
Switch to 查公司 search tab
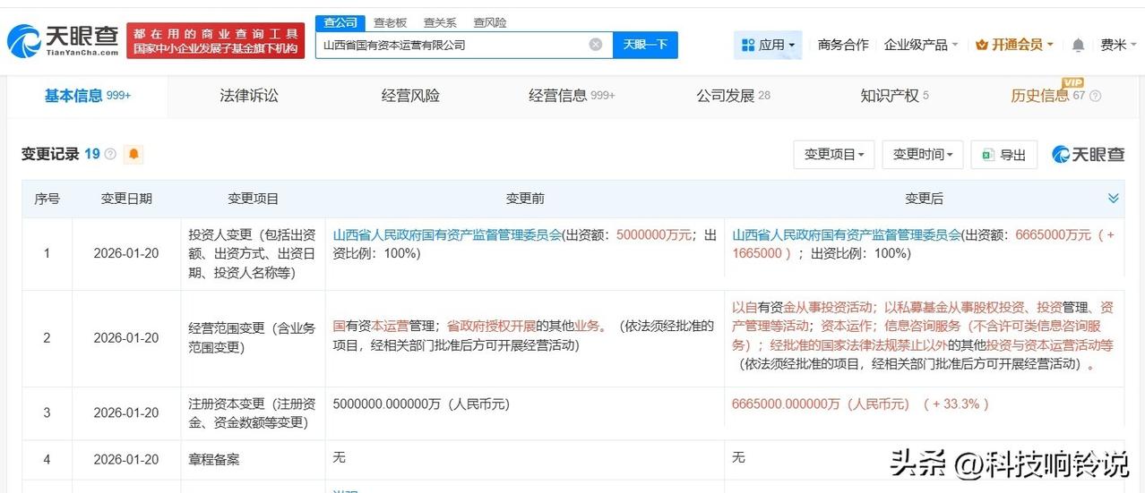click(x=340, y=22)
